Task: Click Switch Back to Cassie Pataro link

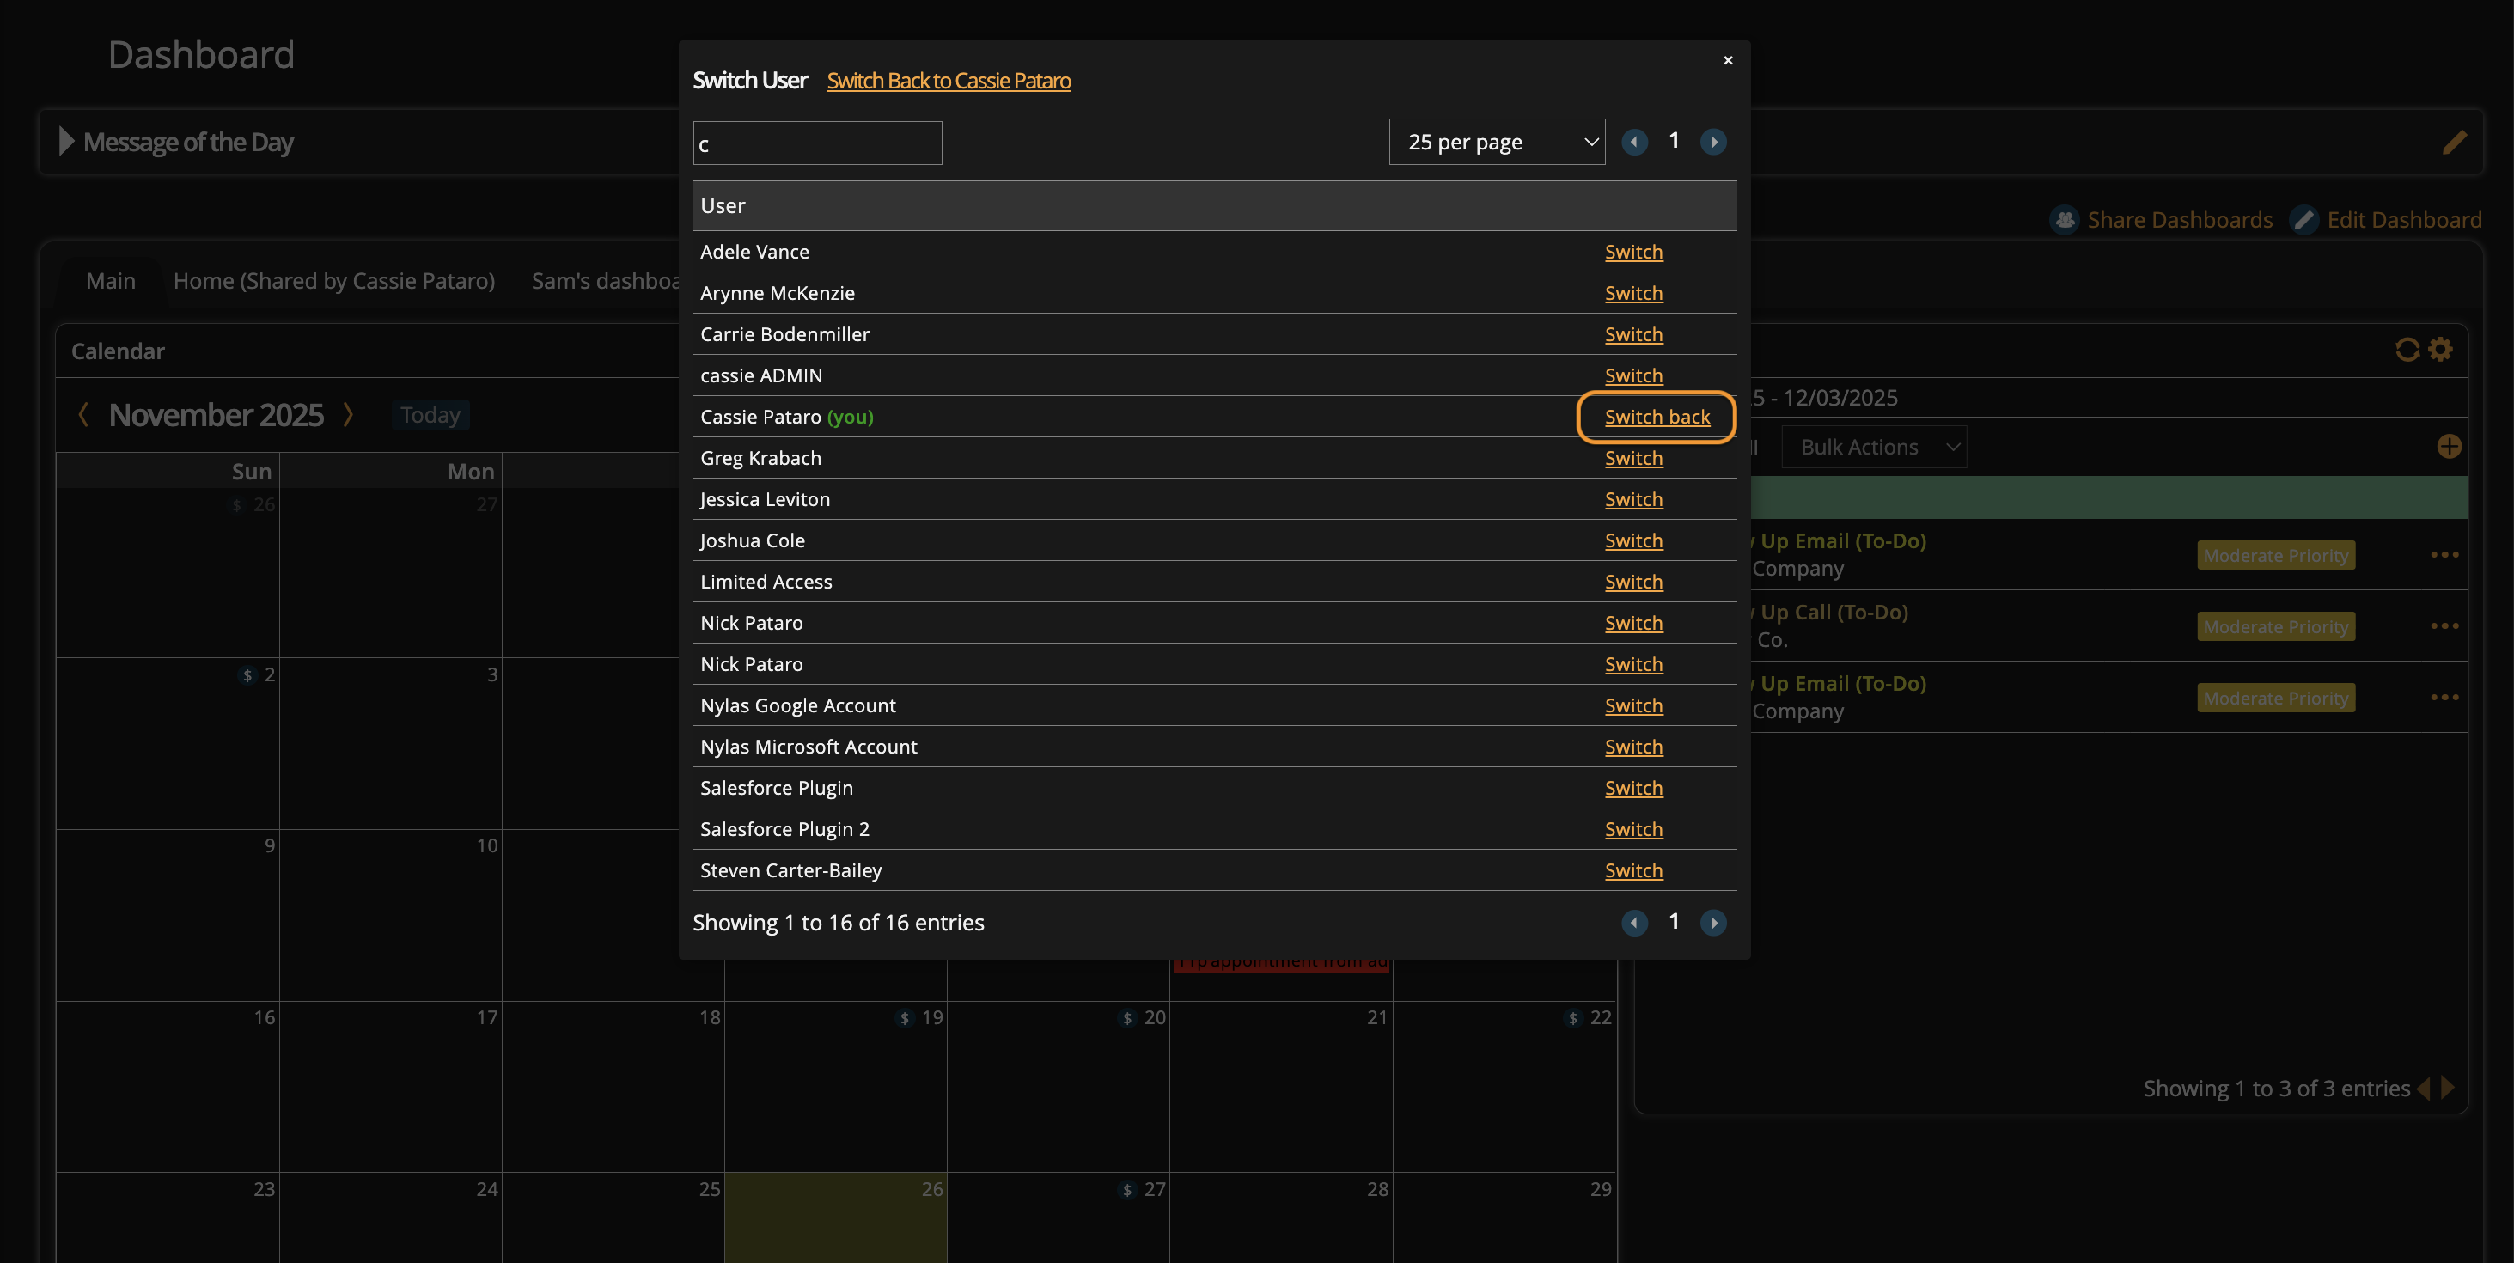Action: click(x=948, y=81)
